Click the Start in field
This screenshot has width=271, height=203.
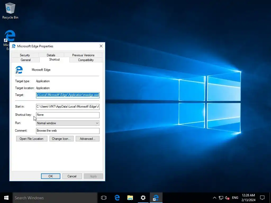coord(67,107)
